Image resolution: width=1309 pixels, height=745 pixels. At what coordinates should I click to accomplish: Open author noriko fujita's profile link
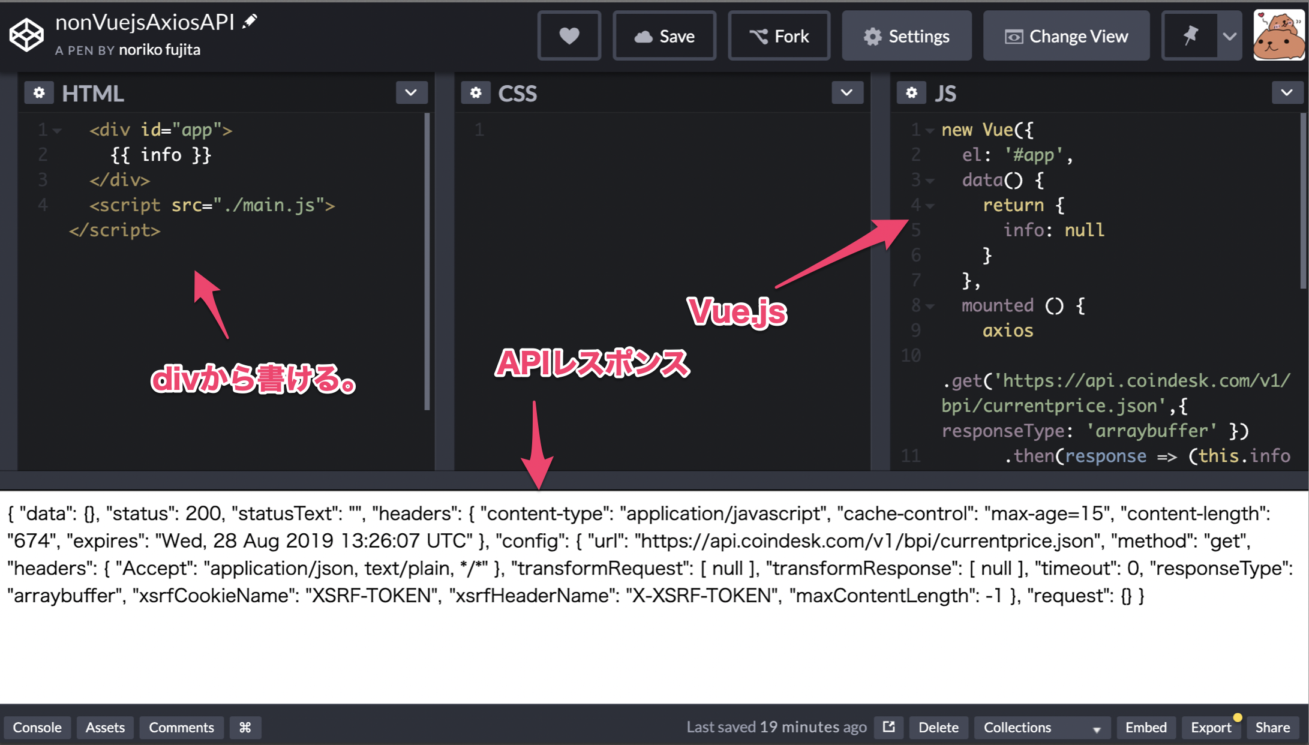pos(160,50)
